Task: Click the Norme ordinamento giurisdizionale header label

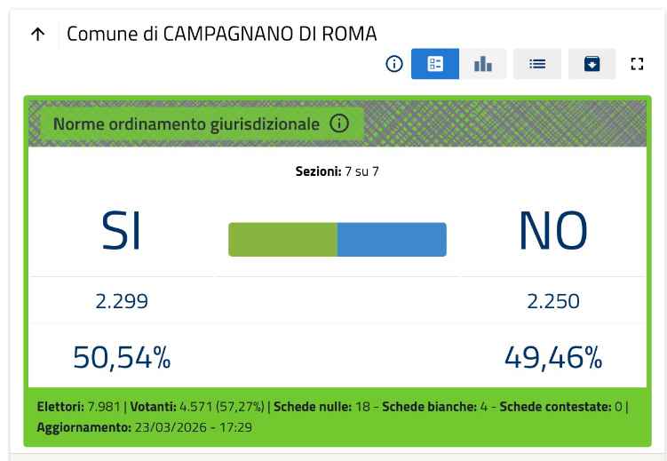Action: point(186,123)
